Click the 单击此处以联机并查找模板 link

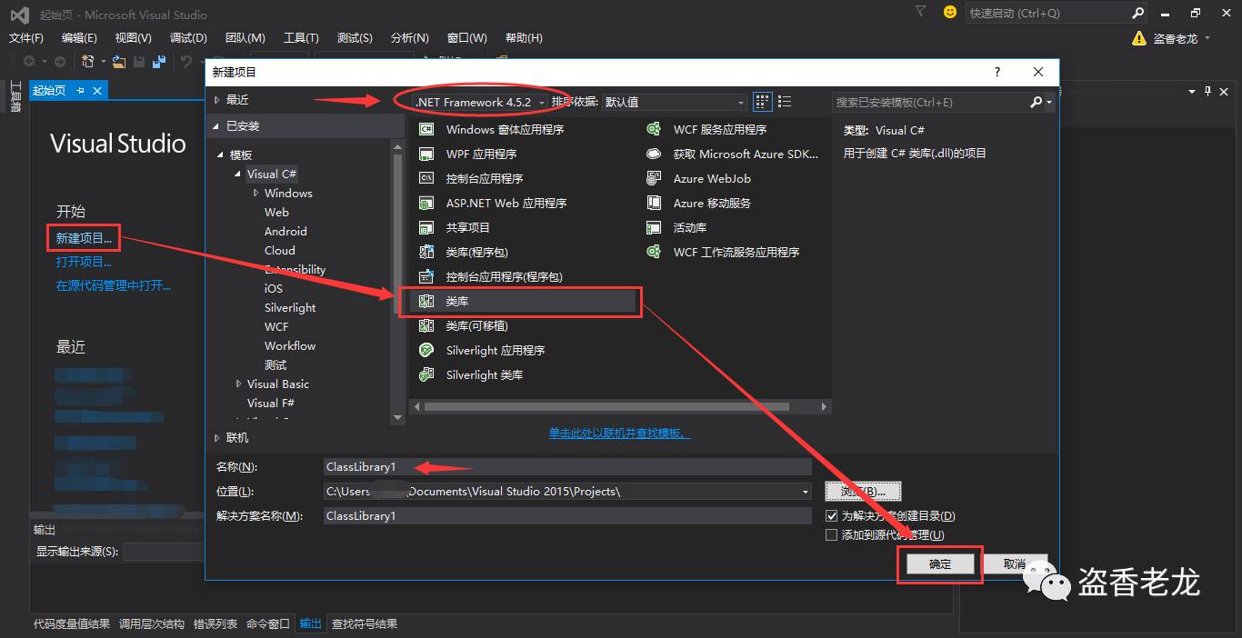[x=619, y=434]
